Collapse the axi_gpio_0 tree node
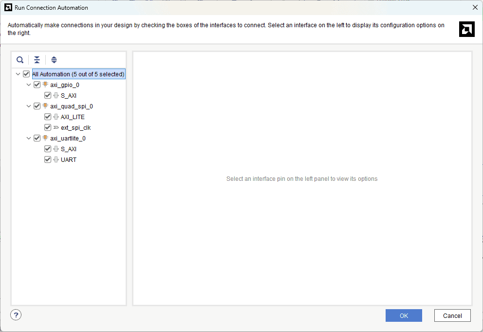 click(29, 85)
